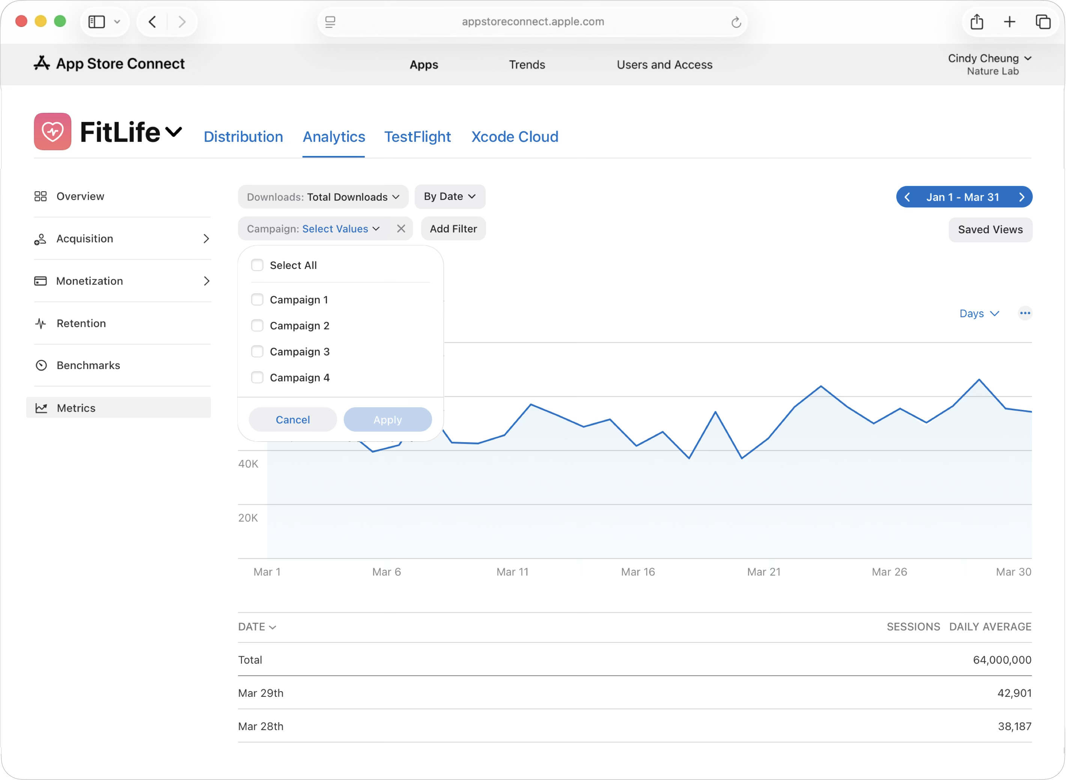
Task: Open the three-dot more options menu
Action: [1024, 313]
